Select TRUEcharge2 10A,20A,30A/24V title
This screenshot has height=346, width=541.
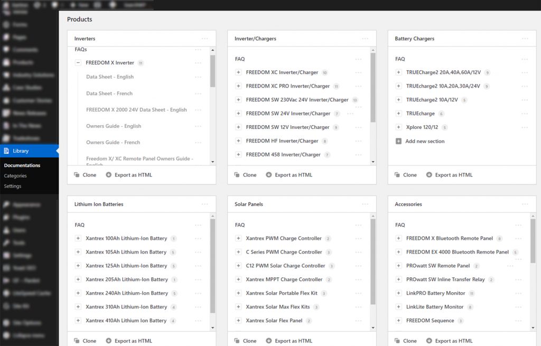(443, 86)
